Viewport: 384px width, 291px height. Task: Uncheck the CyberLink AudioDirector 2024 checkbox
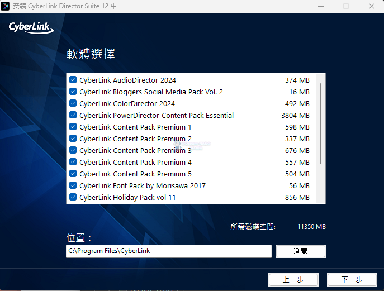(73, 80)
